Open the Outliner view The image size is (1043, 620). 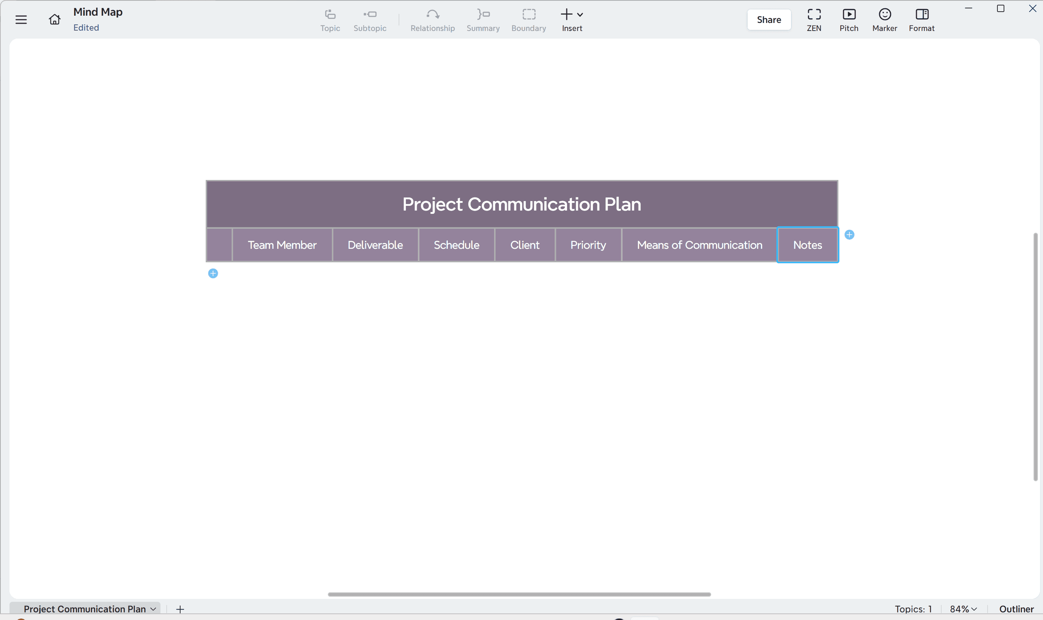click(1016, 609)
